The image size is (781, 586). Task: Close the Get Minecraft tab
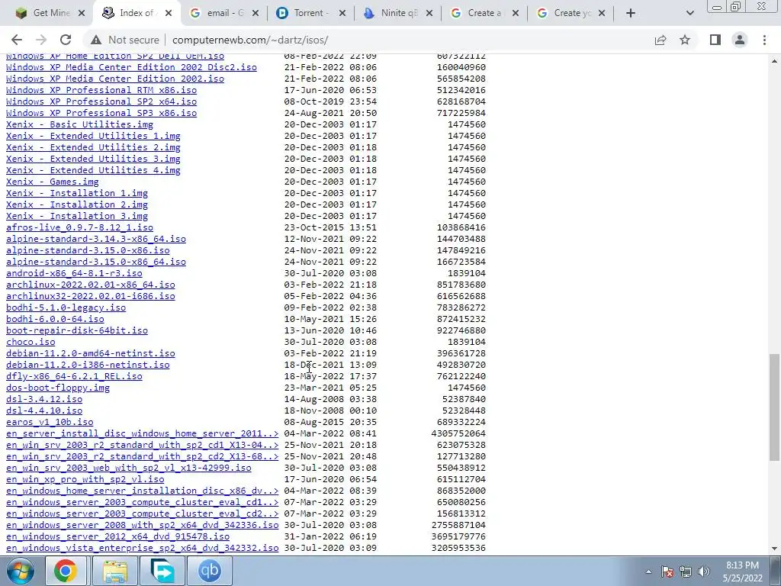pyautogui.click(x=82, y=13)
